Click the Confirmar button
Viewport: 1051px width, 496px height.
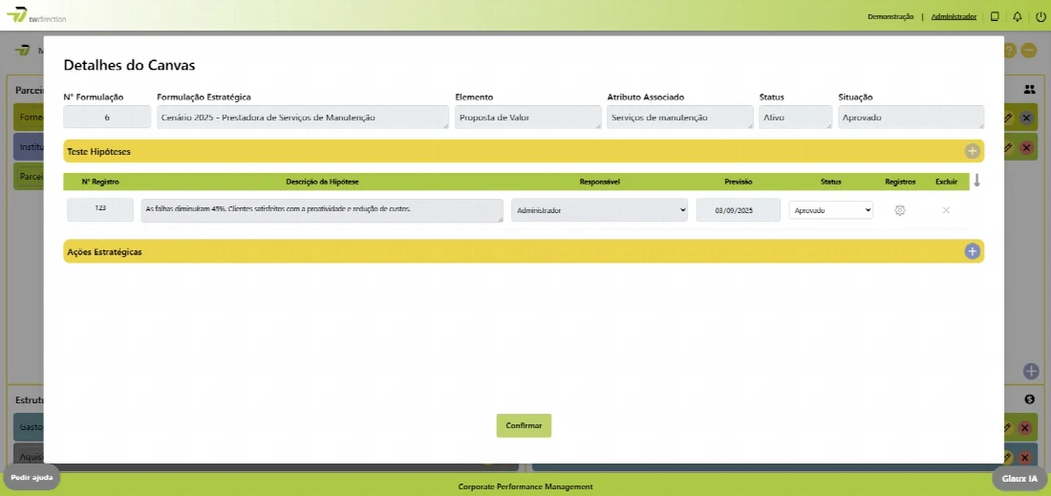pyautogui.click(x=524, y=425)
